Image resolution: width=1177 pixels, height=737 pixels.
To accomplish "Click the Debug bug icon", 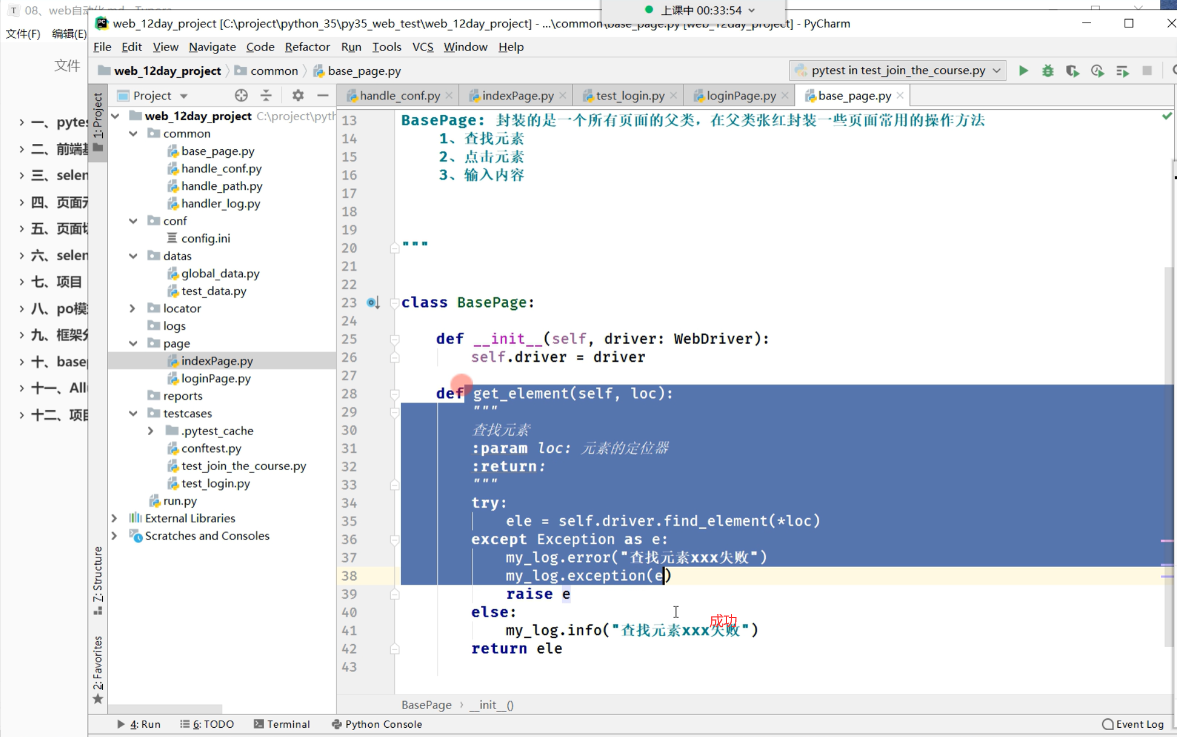I will pos(1048,71).
